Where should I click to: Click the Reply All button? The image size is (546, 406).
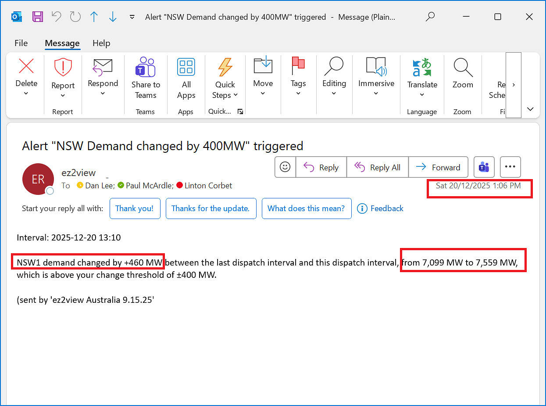click(377, 167)
